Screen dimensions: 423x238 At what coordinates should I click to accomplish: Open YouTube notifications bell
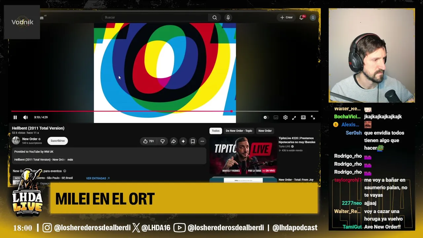tap(301, 18)
